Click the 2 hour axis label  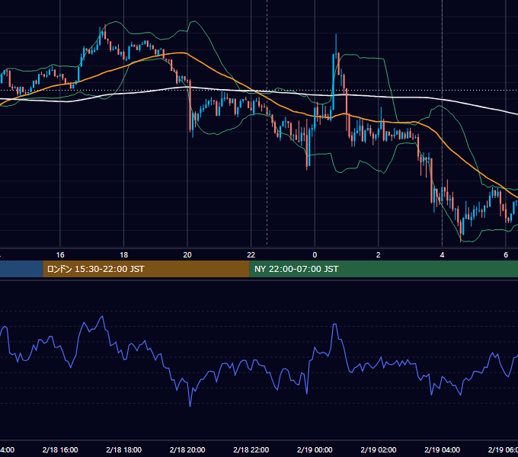click(379, 255)
